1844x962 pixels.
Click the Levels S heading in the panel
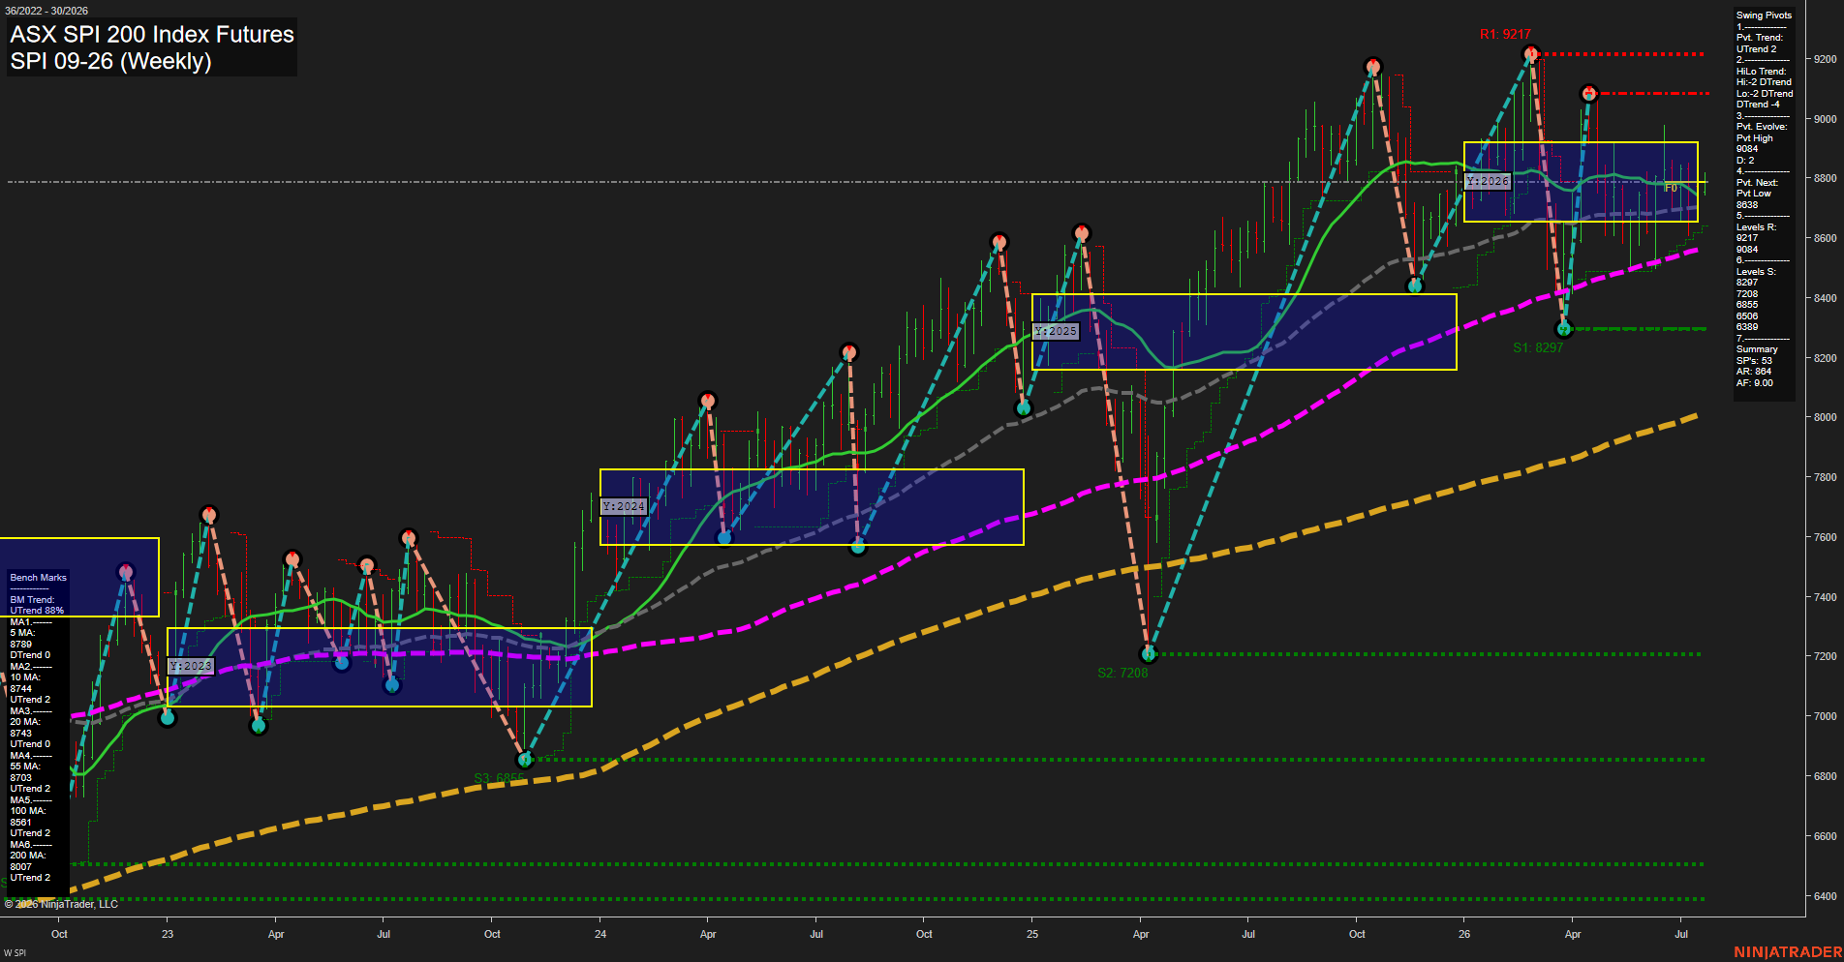[1756, 272]
